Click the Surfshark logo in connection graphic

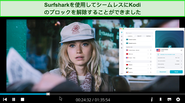(170, 47)
